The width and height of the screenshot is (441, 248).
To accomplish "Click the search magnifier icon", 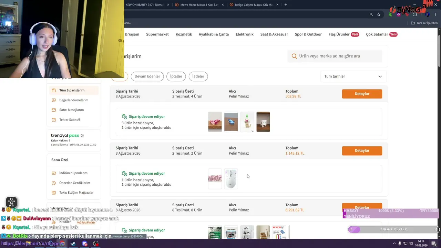I will tap(294, 56).
